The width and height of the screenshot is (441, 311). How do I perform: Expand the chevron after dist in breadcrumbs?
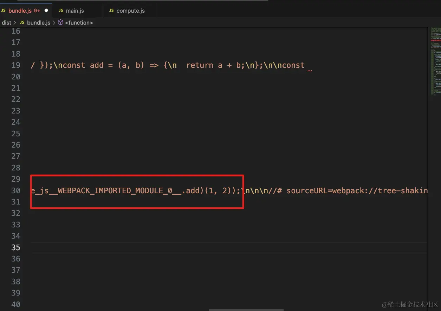15,22
